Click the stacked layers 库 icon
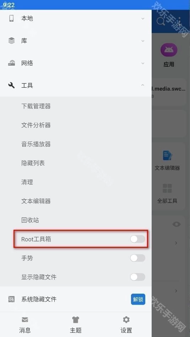 point(11,40)
